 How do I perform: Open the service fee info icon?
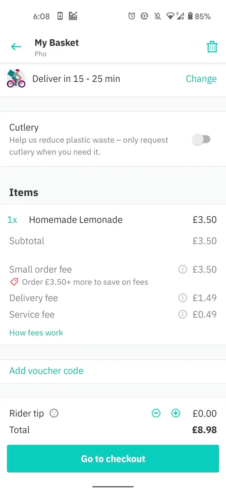pos(183,314)
